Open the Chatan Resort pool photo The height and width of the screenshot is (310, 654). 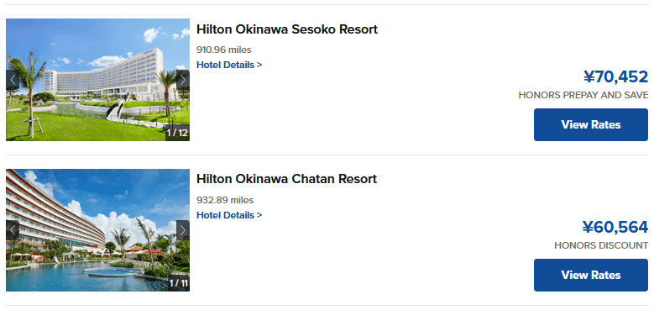coord(97,230)
